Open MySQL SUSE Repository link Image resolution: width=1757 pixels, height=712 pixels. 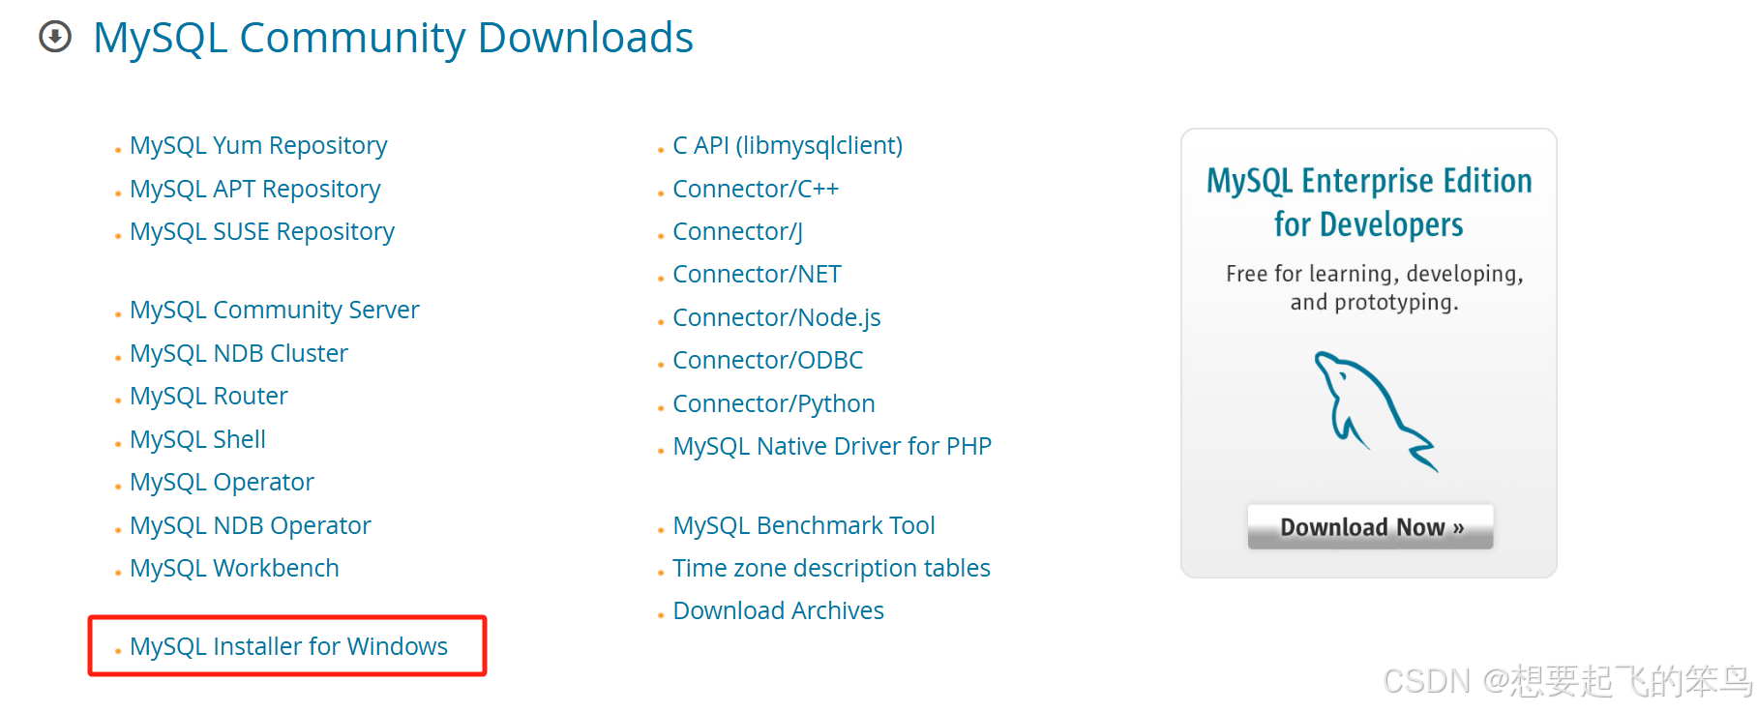[x=262, y=231]
